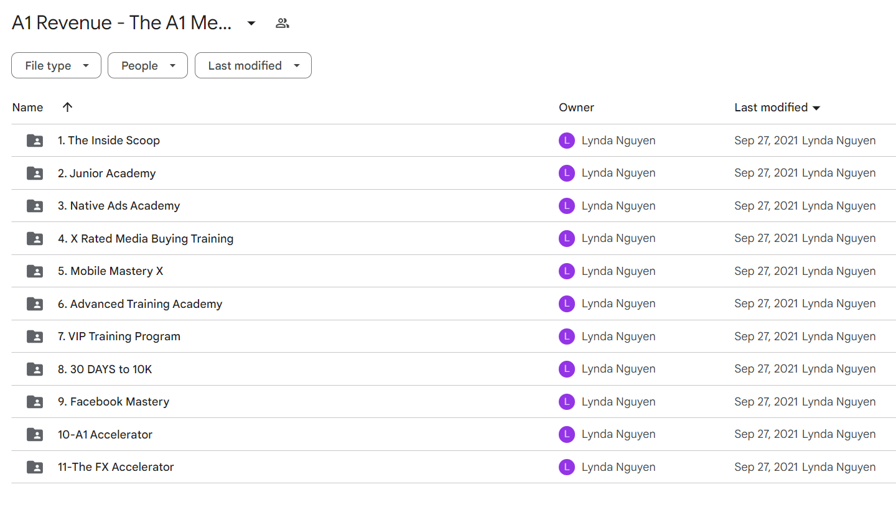Click the folder icon for Facebook Mastery

pyautogui.click(x=35, y=402)
